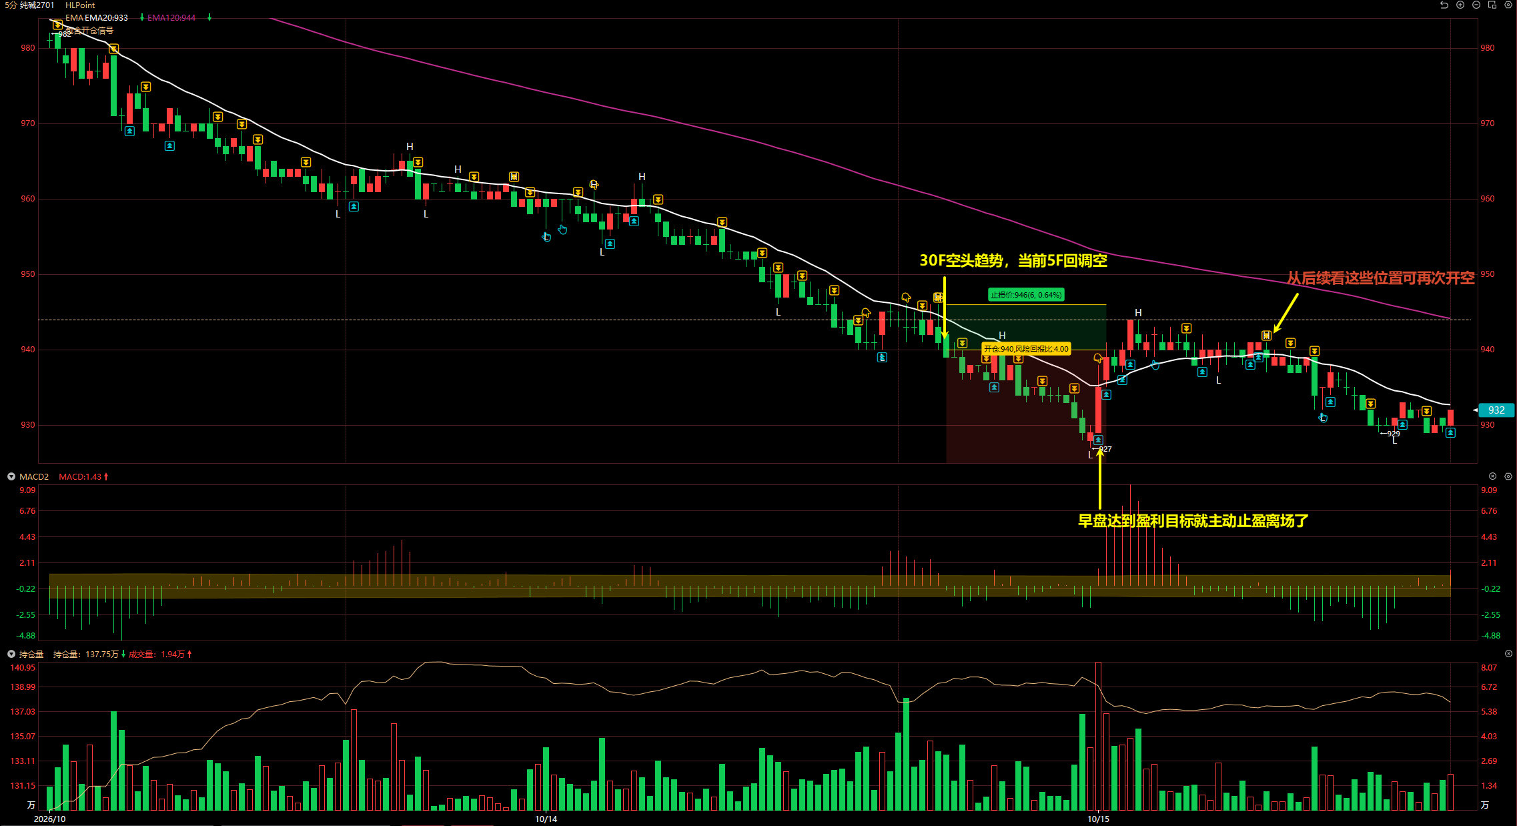
Task: Expand the MACD2 indicator dropdown
Action: tap(11, 476)
